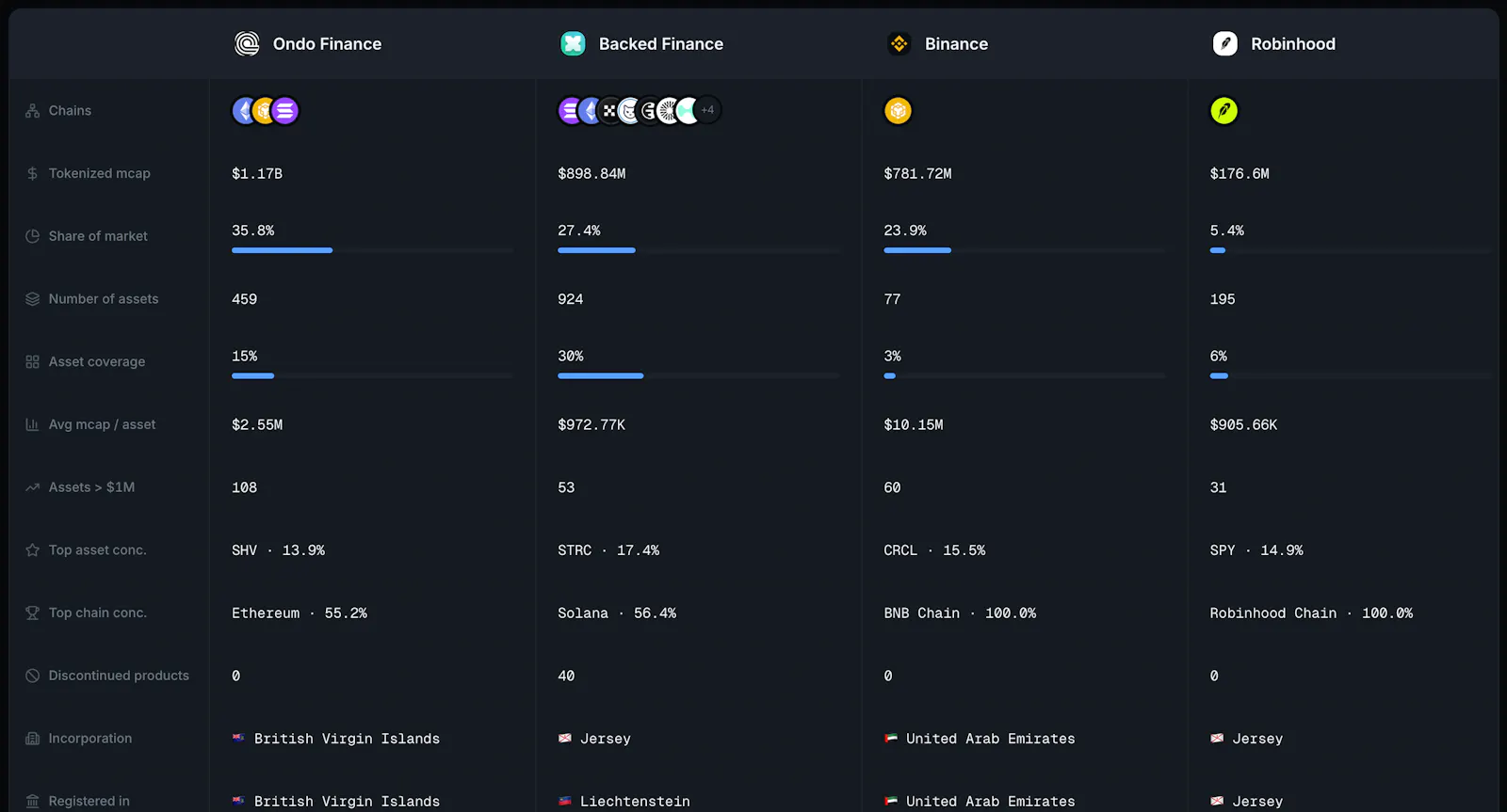Viewport: 1507px width, 812px height.
Task: Click the Robinhood Chain green feather icon
Action: click(x=1223, y=111)
